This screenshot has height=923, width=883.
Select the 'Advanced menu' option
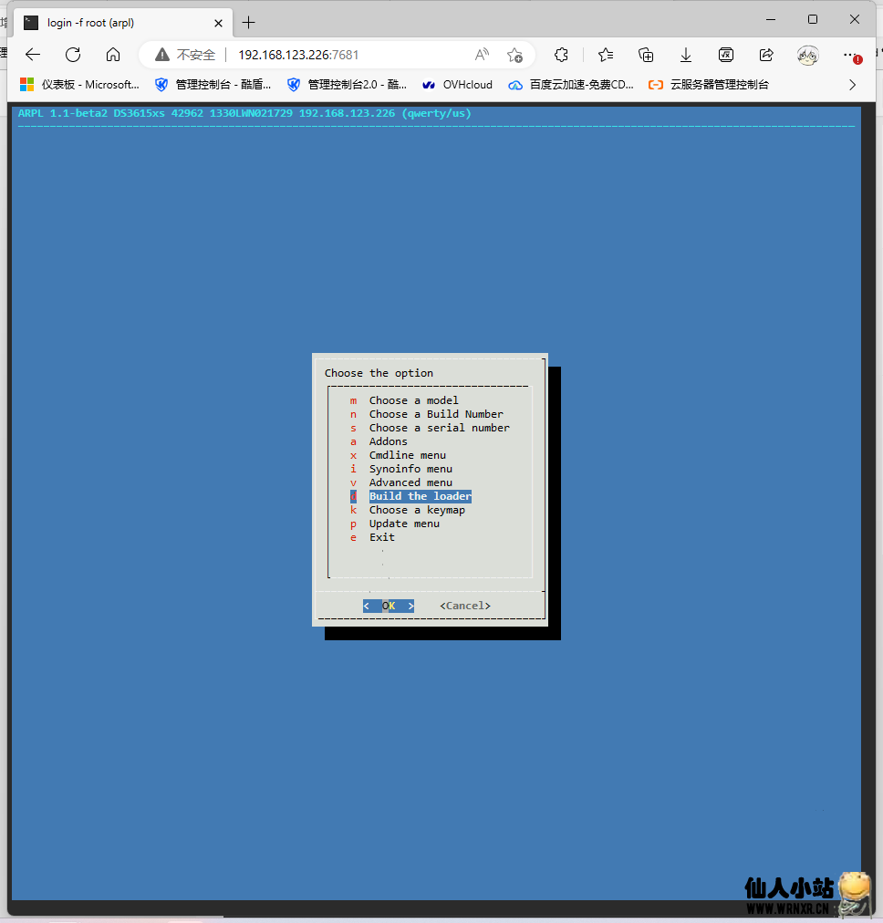(410, 482)
